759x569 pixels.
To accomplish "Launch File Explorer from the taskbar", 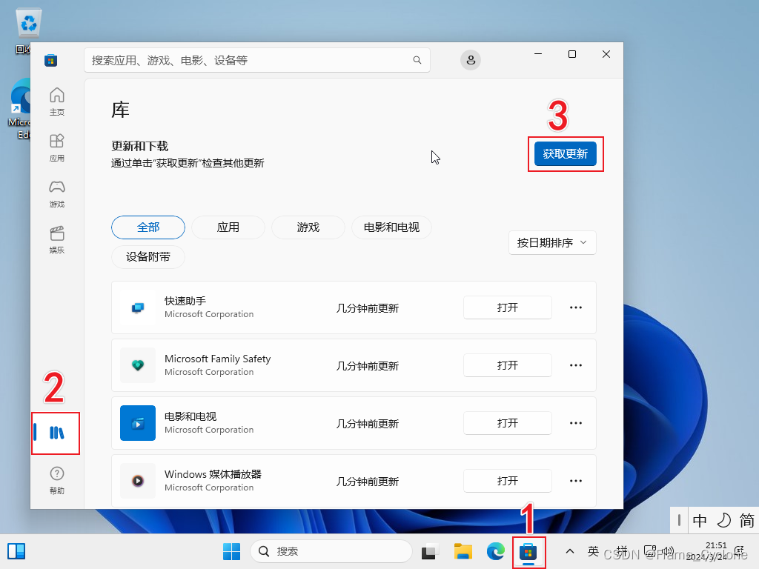I will (463, 551).
